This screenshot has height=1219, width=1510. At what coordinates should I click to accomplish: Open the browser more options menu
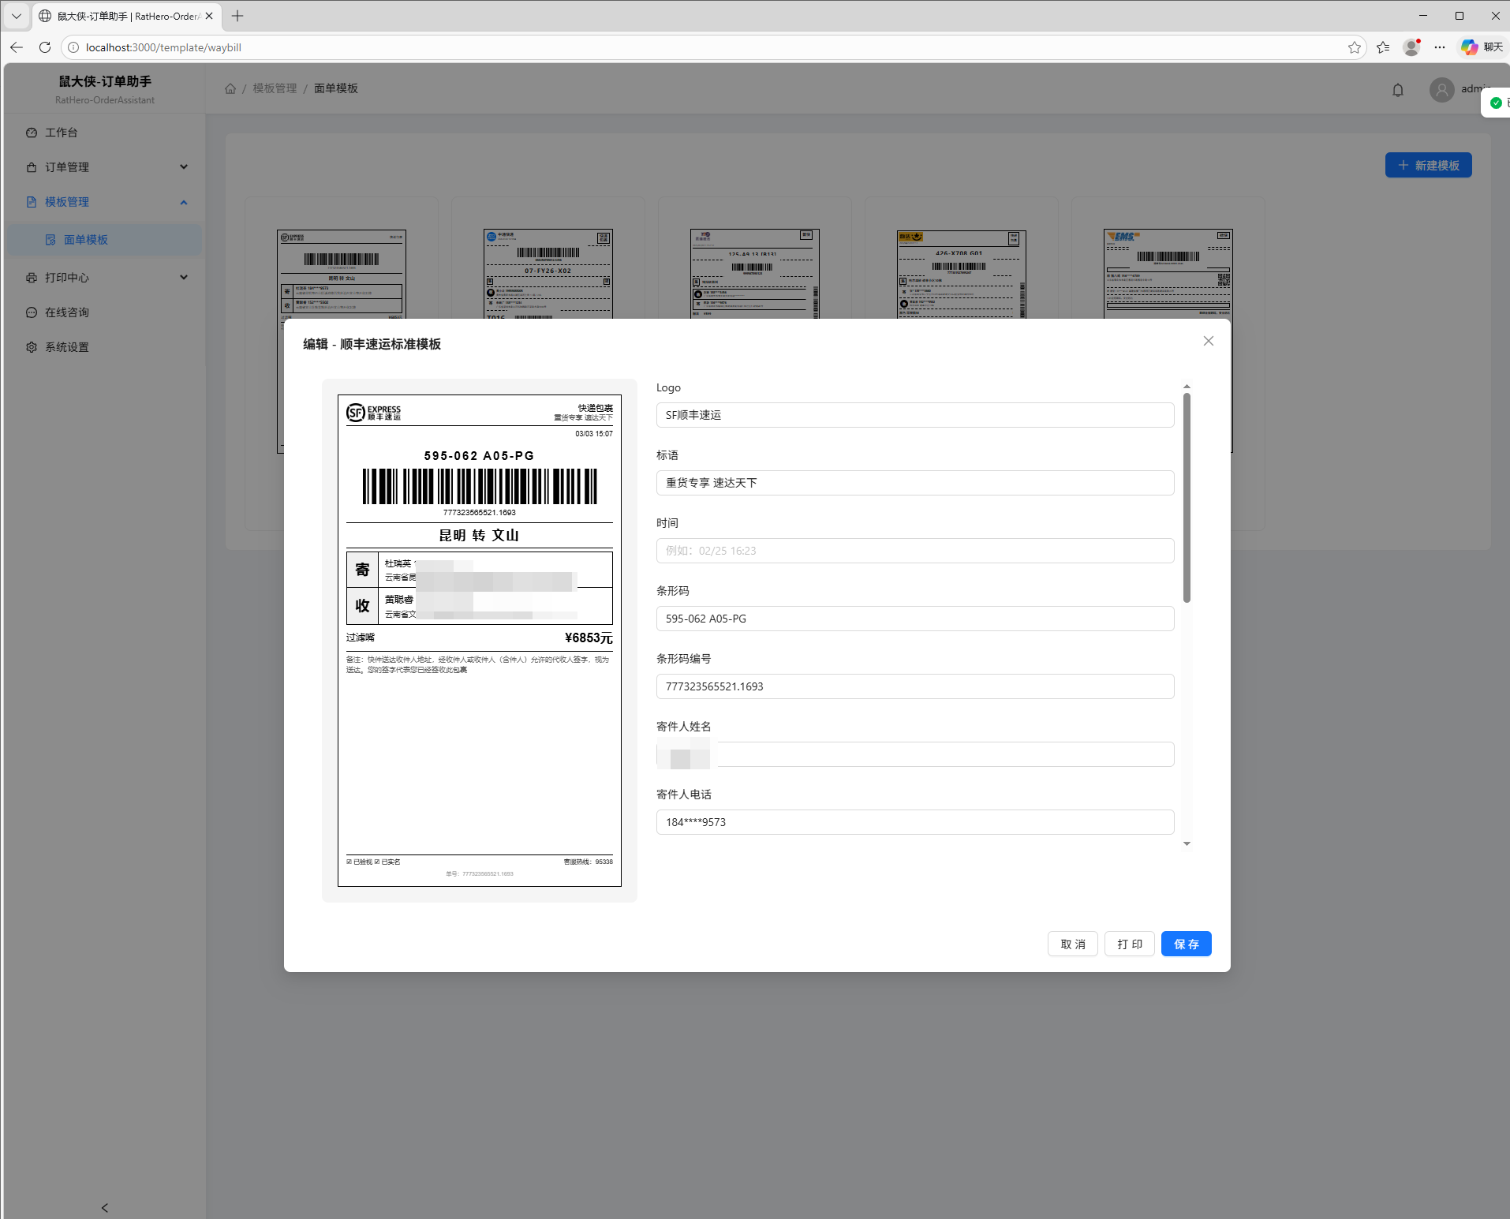click(1439, 47)
